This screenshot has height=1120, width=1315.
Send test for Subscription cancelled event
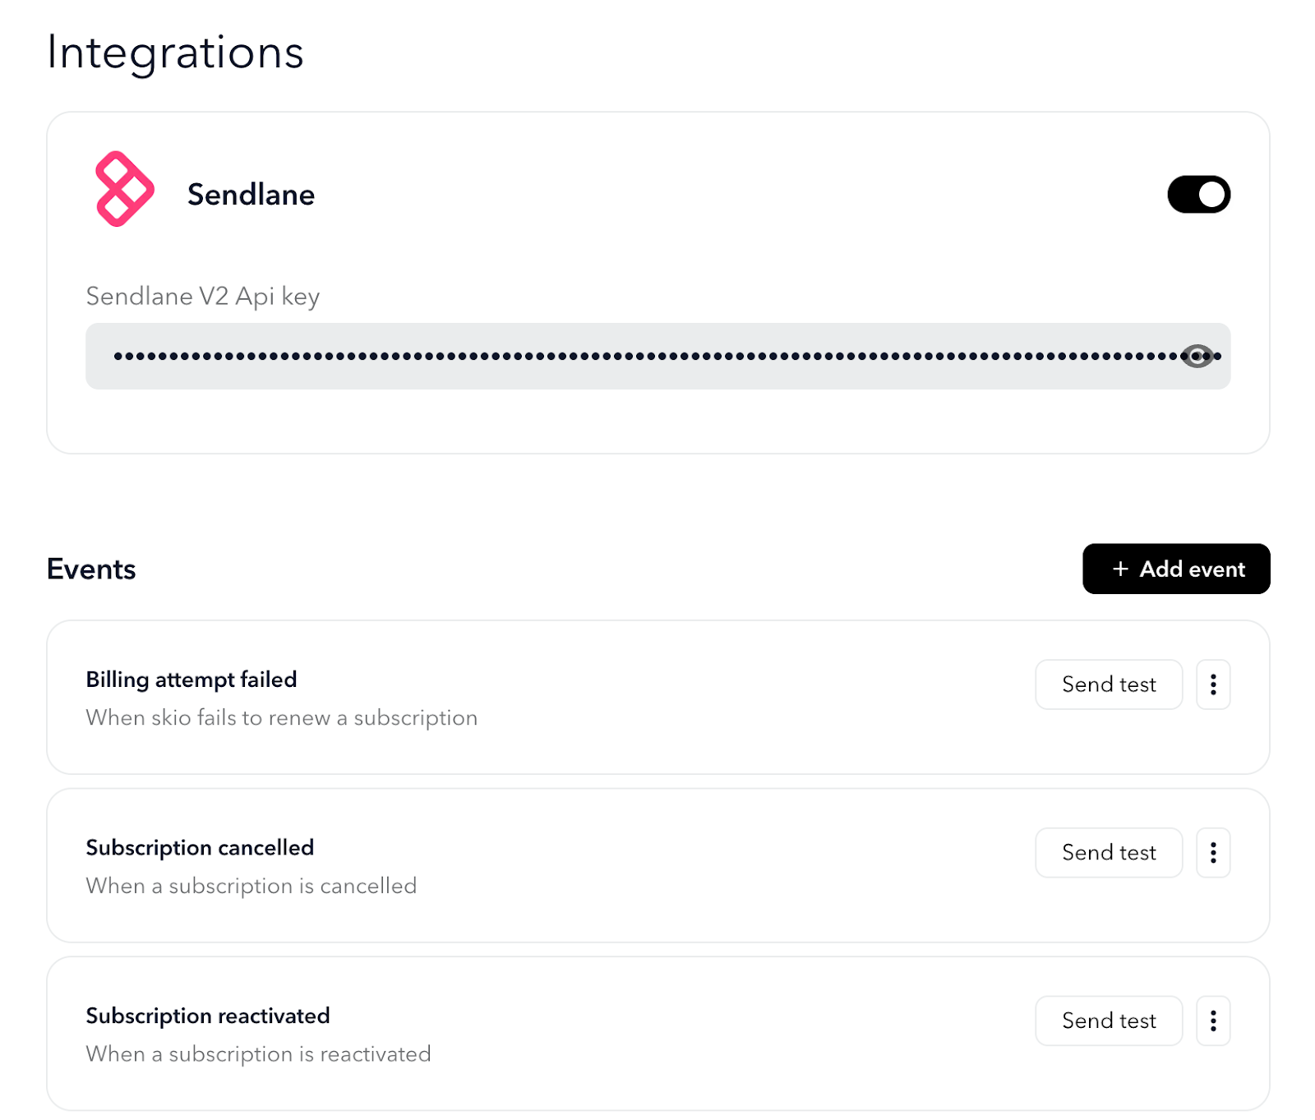click(x=1109, y=853)
